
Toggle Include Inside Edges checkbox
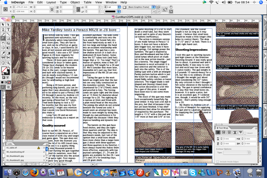pos(217,162)
